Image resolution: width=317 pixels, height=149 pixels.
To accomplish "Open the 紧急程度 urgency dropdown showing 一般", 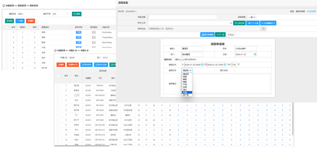I will click(x=252, y=17).
